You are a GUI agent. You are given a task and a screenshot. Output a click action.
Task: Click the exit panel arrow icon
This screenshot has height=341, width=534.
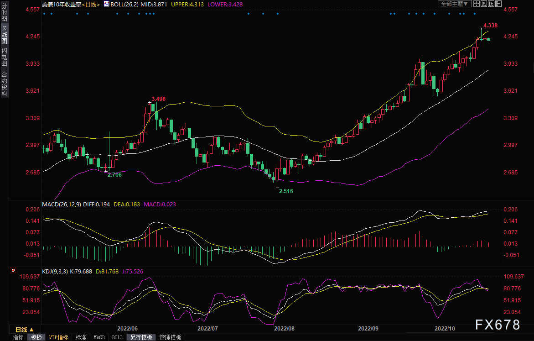(x=499, y=4)
